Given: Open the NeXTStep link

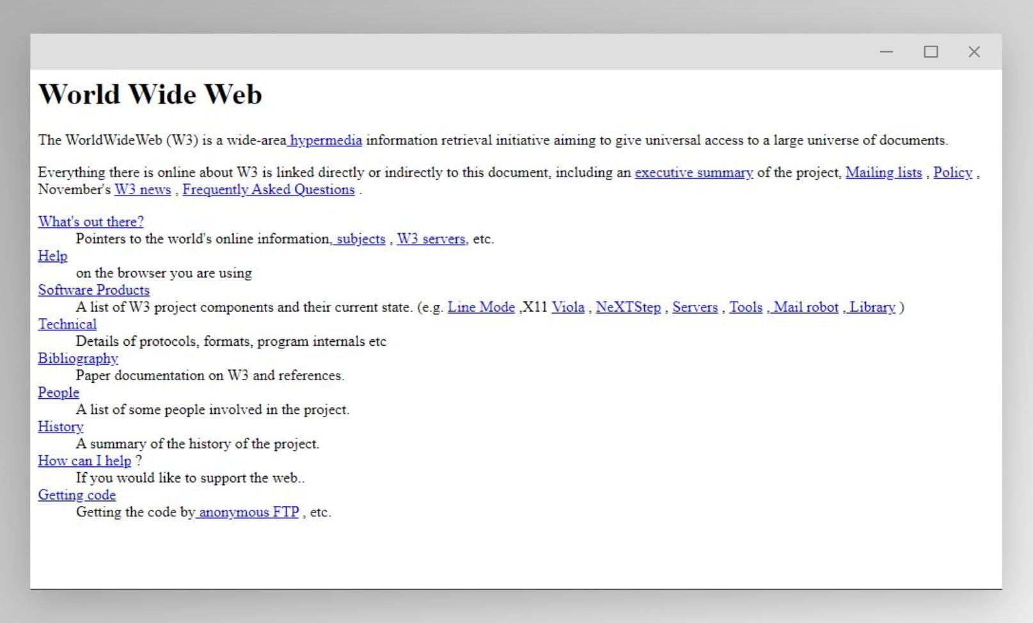Looking at the screenshot, I should (628, 307).
